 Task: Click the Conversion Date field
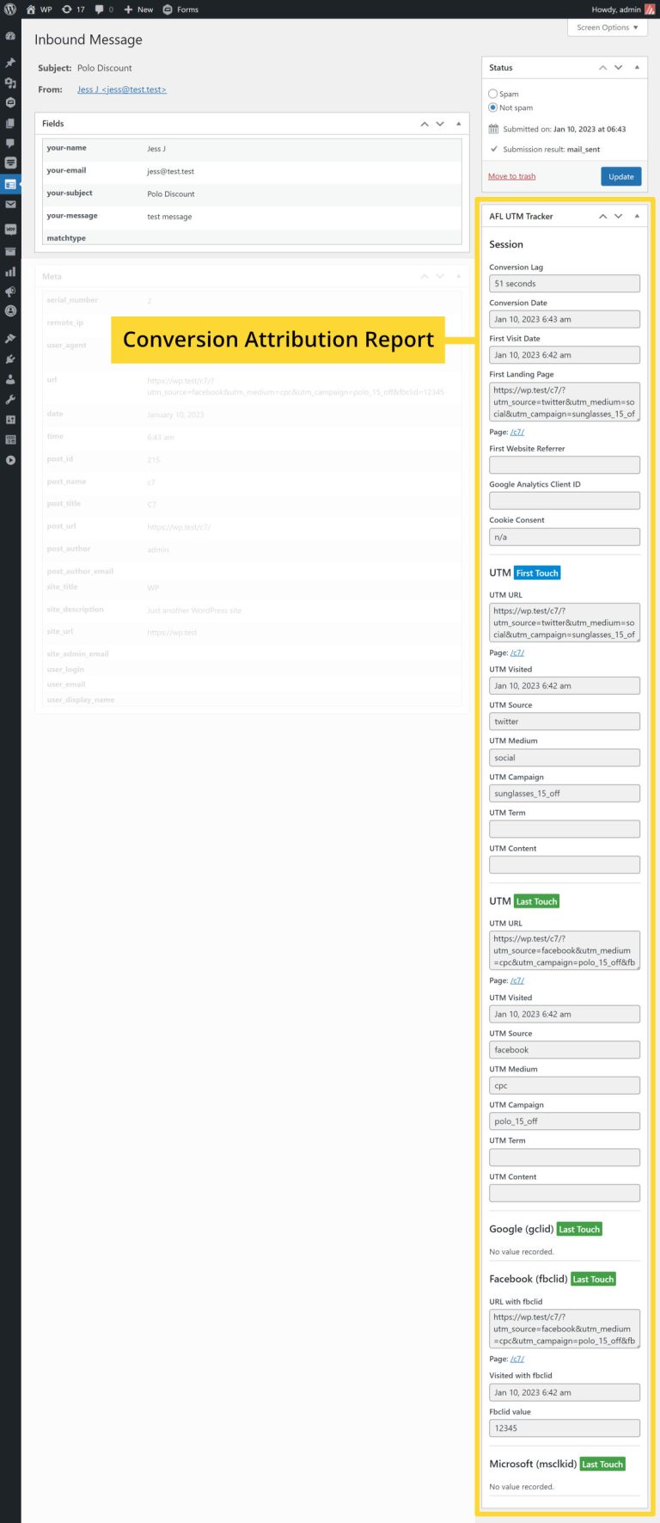pos(565,319)
